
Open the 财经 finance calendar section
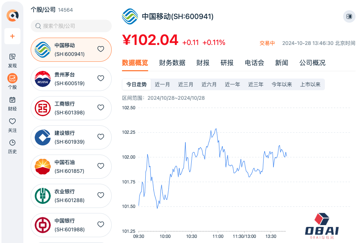[x=12, y=104]
